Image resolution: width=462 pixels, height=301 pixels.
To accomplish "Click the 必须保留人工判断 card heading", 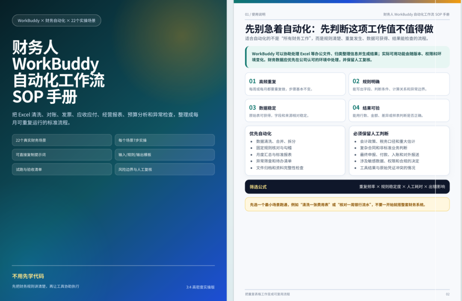I will point(371,133).
